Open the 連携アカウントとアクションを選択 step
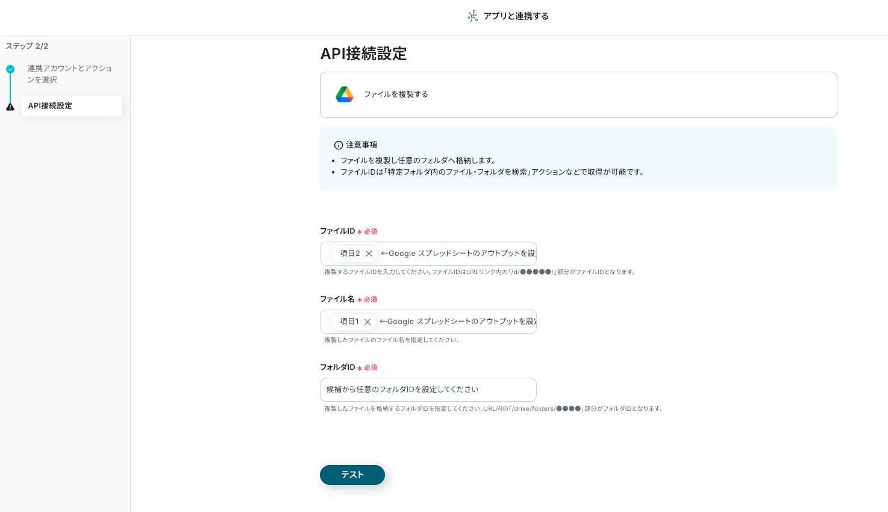Screen dimensions: 888x512 tap(69, 74)
